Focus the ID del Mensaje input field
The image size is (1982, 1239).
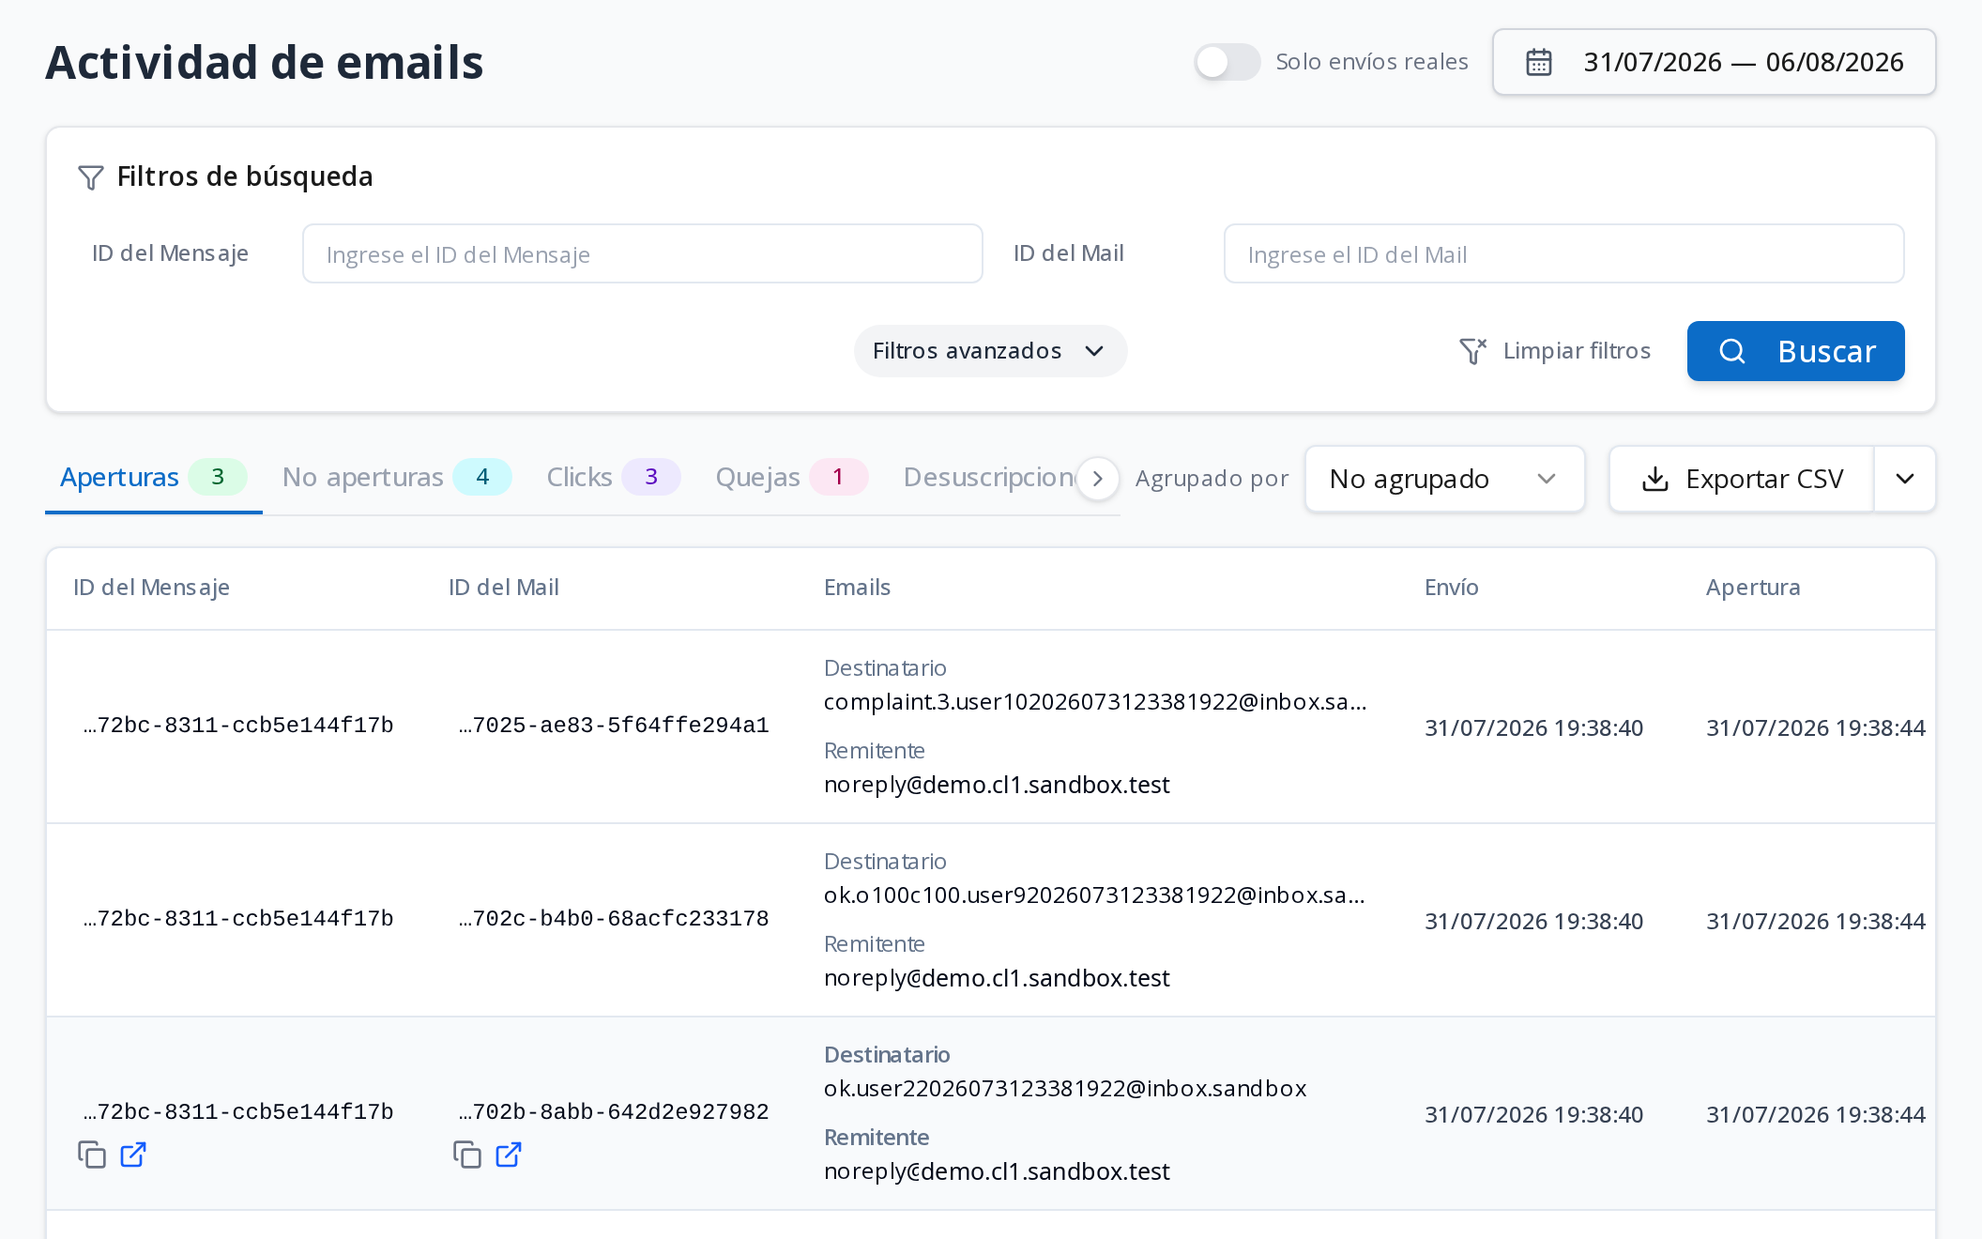coord(643,253)
